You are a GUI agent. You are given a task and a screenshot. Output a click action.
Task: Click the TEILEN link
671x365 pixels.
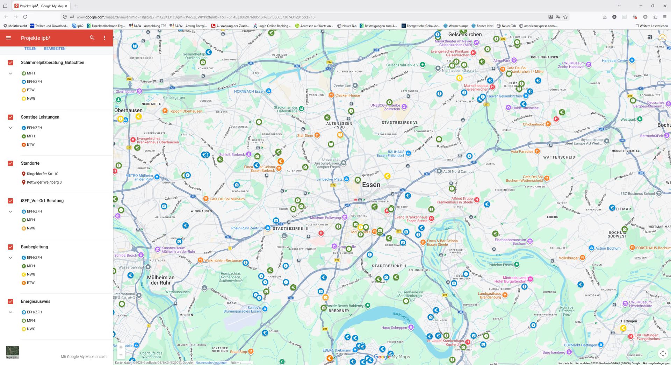pyautogui.click(x=30, y=49)
